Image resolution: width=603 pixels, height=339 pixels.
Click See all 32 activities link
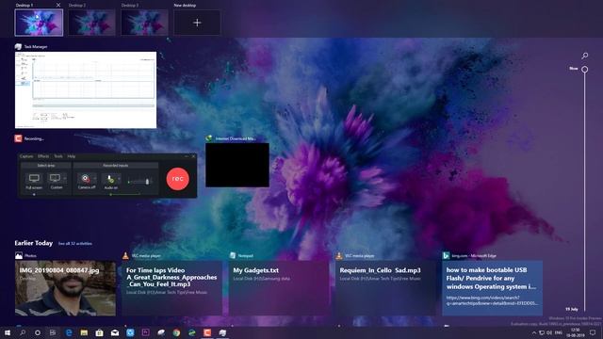[x=75, y=243]
